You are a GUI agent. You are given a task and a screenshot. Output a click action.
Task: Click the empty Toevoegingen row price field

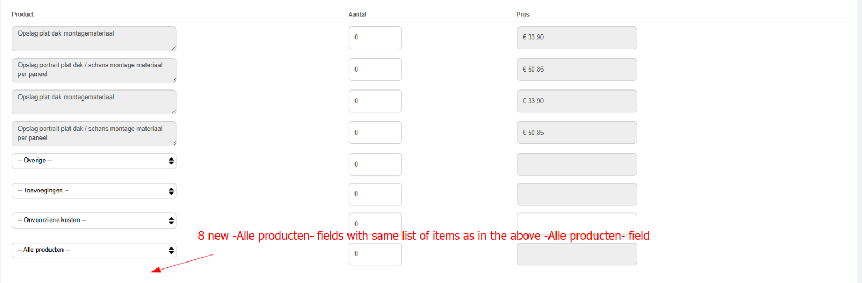(576, 194)
